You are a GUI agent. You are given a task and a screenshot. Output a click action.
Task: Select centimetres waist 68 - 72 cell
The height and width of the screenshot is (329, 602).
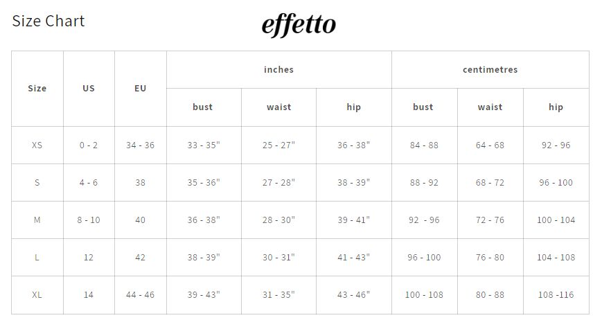coord(490,183)
